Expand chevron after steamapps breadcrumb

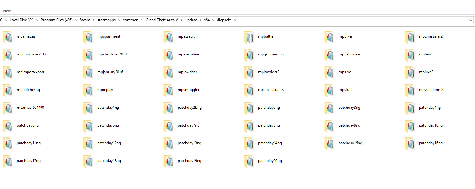tap(119, 20)
